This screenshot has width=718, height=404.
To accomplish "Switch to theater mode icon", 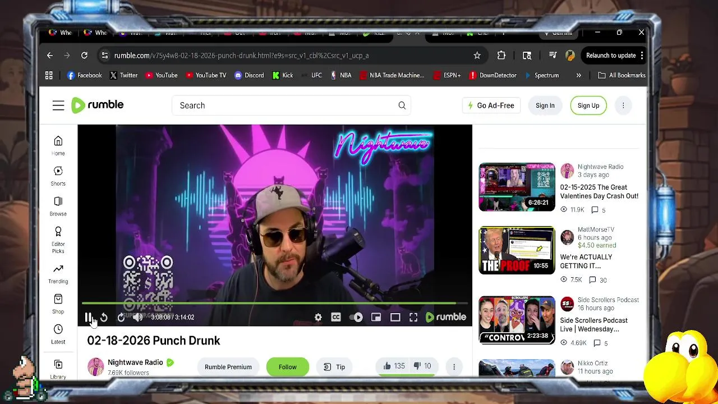I will (x=395, y=318).
